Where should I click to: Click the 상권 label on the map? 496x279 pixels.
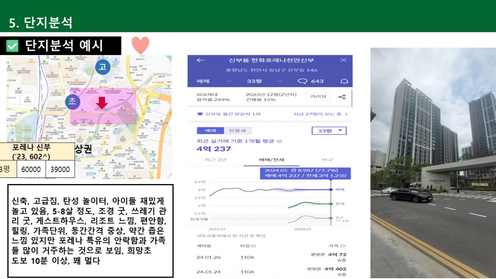pos(84,149)
